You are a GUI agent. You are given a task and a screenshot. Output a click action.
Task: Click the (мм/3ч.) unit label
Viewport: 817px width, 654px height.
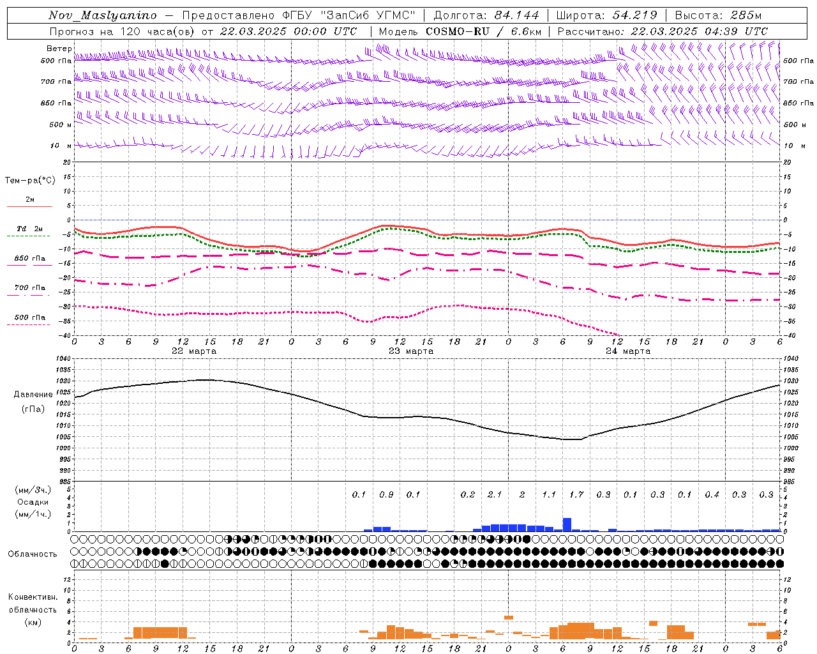click(x=33, y=490)
